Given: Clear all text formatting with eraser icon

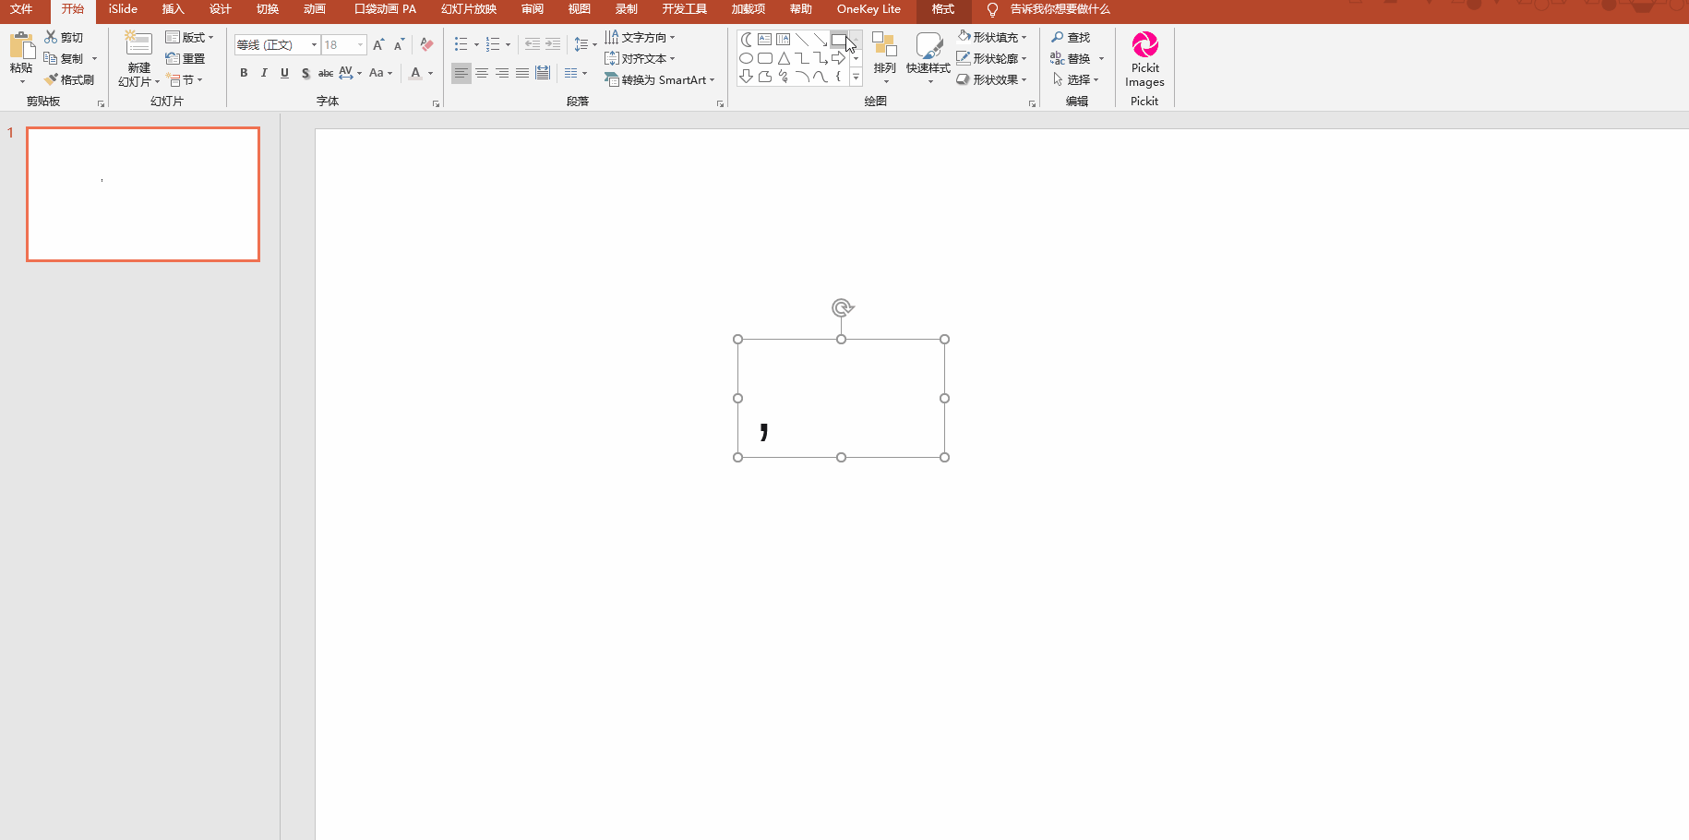Looking at the screenshot, I should (x=426, y=44).
